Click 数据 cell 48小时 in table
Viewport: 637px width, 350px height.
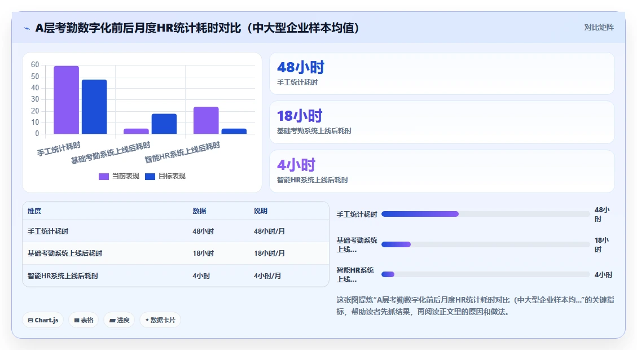point(203,231)
